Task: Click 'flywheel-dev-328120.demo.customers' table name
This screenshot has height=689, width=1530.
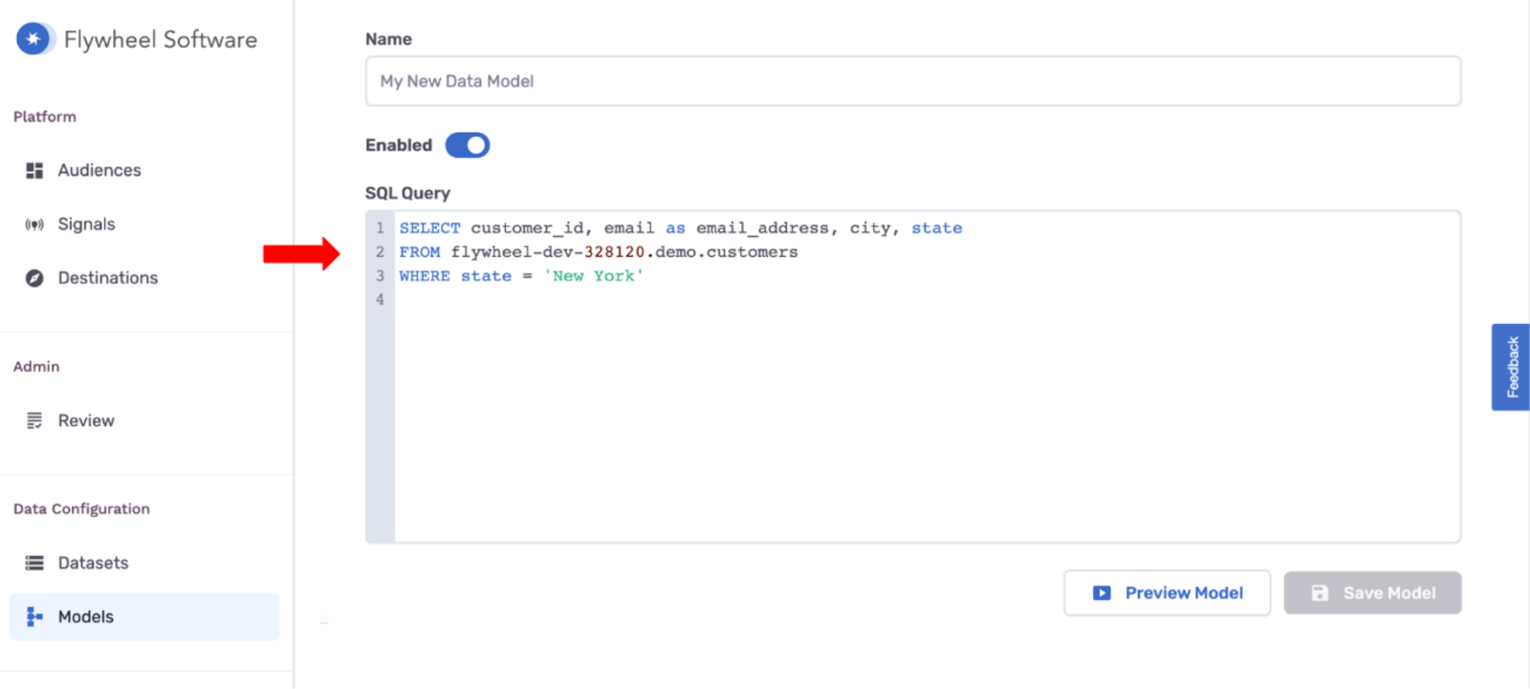Action: click(624, 252)
